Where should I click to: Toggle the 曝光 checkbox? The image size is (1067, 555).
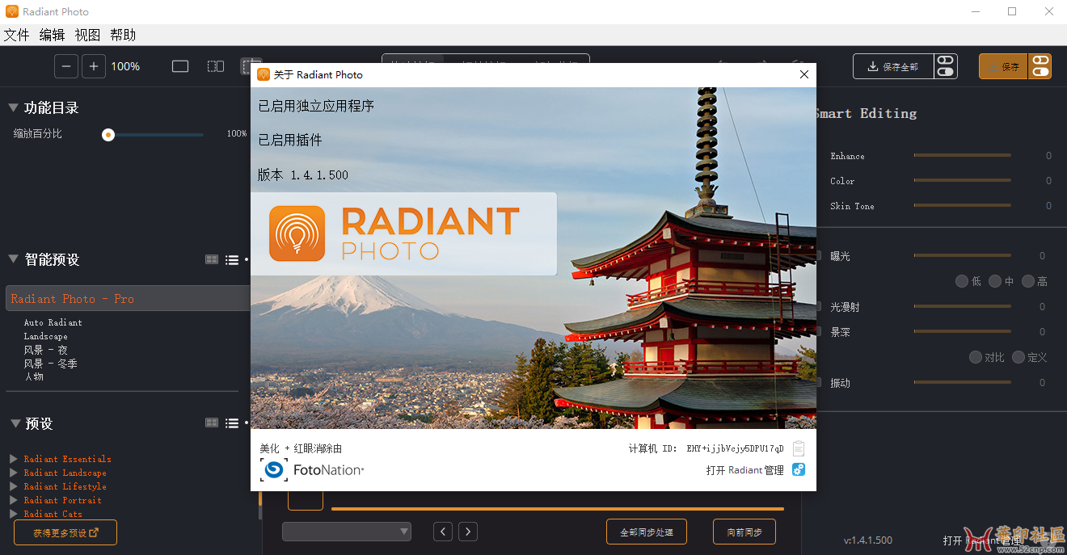(818, 256)
